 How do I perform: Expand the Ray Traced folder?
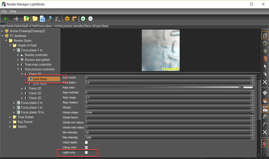10,122
